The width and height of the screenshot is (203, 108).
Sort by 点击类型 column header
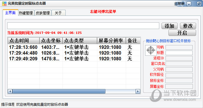(x=80, y=41)
